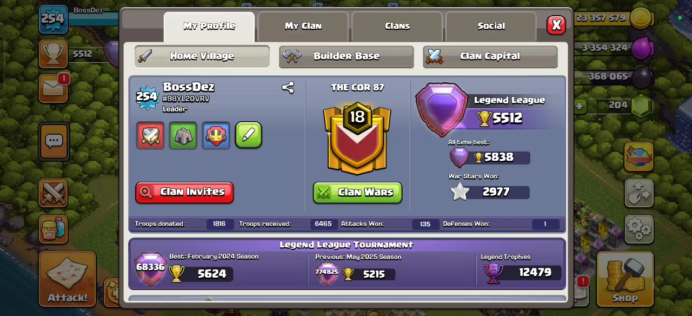Open the Shop with gold hammer

[625, 280]
